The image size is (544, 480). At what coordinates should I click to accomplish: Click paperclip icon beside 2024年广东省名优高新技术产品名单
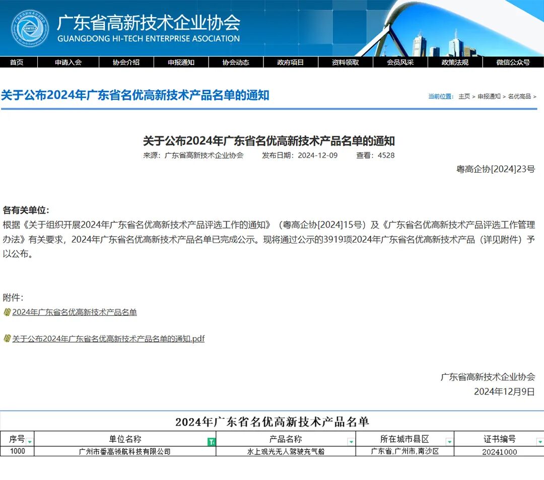(x=7, y=312)
